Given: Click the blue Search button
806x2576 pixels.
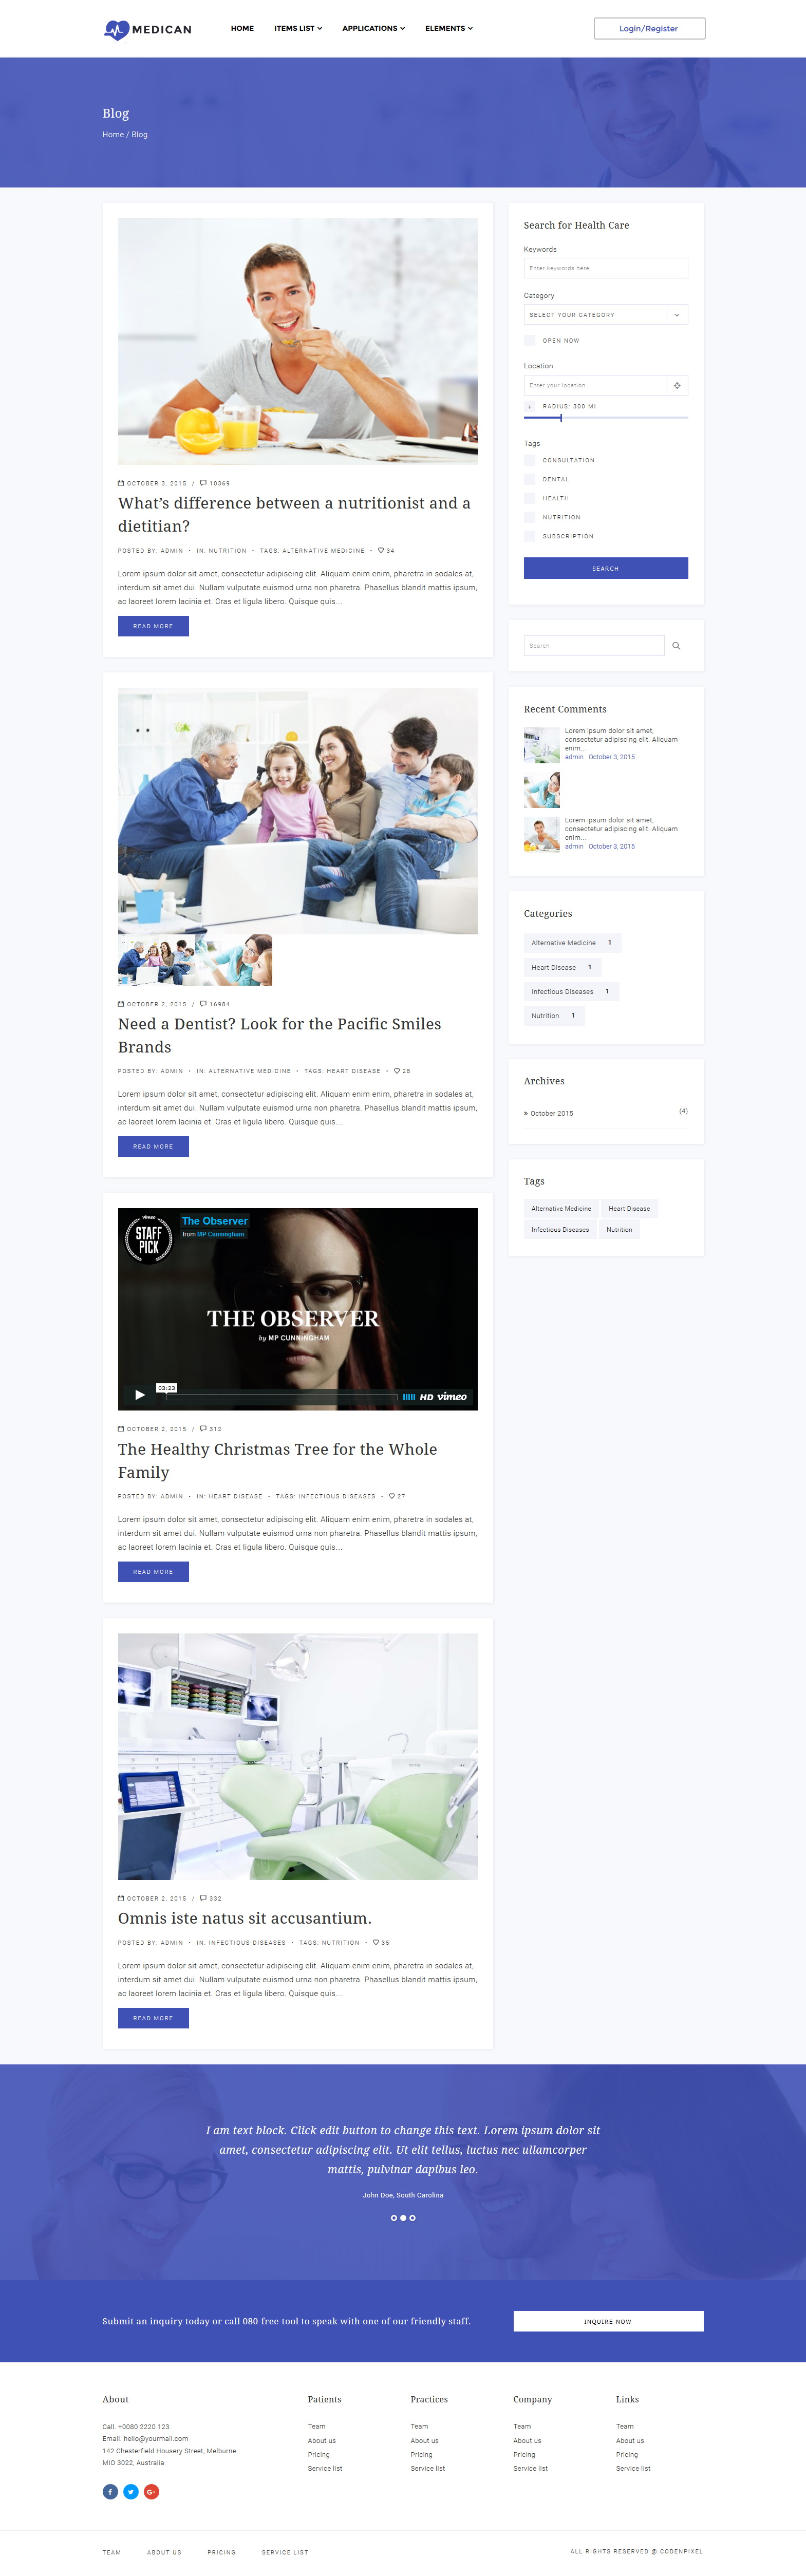Looking at the screenshot, I should point(606,568).
